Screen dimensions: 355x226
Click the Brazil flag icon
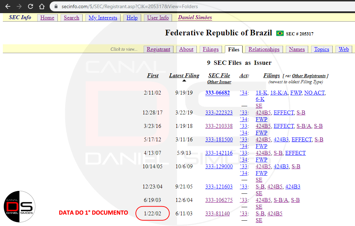280,33
